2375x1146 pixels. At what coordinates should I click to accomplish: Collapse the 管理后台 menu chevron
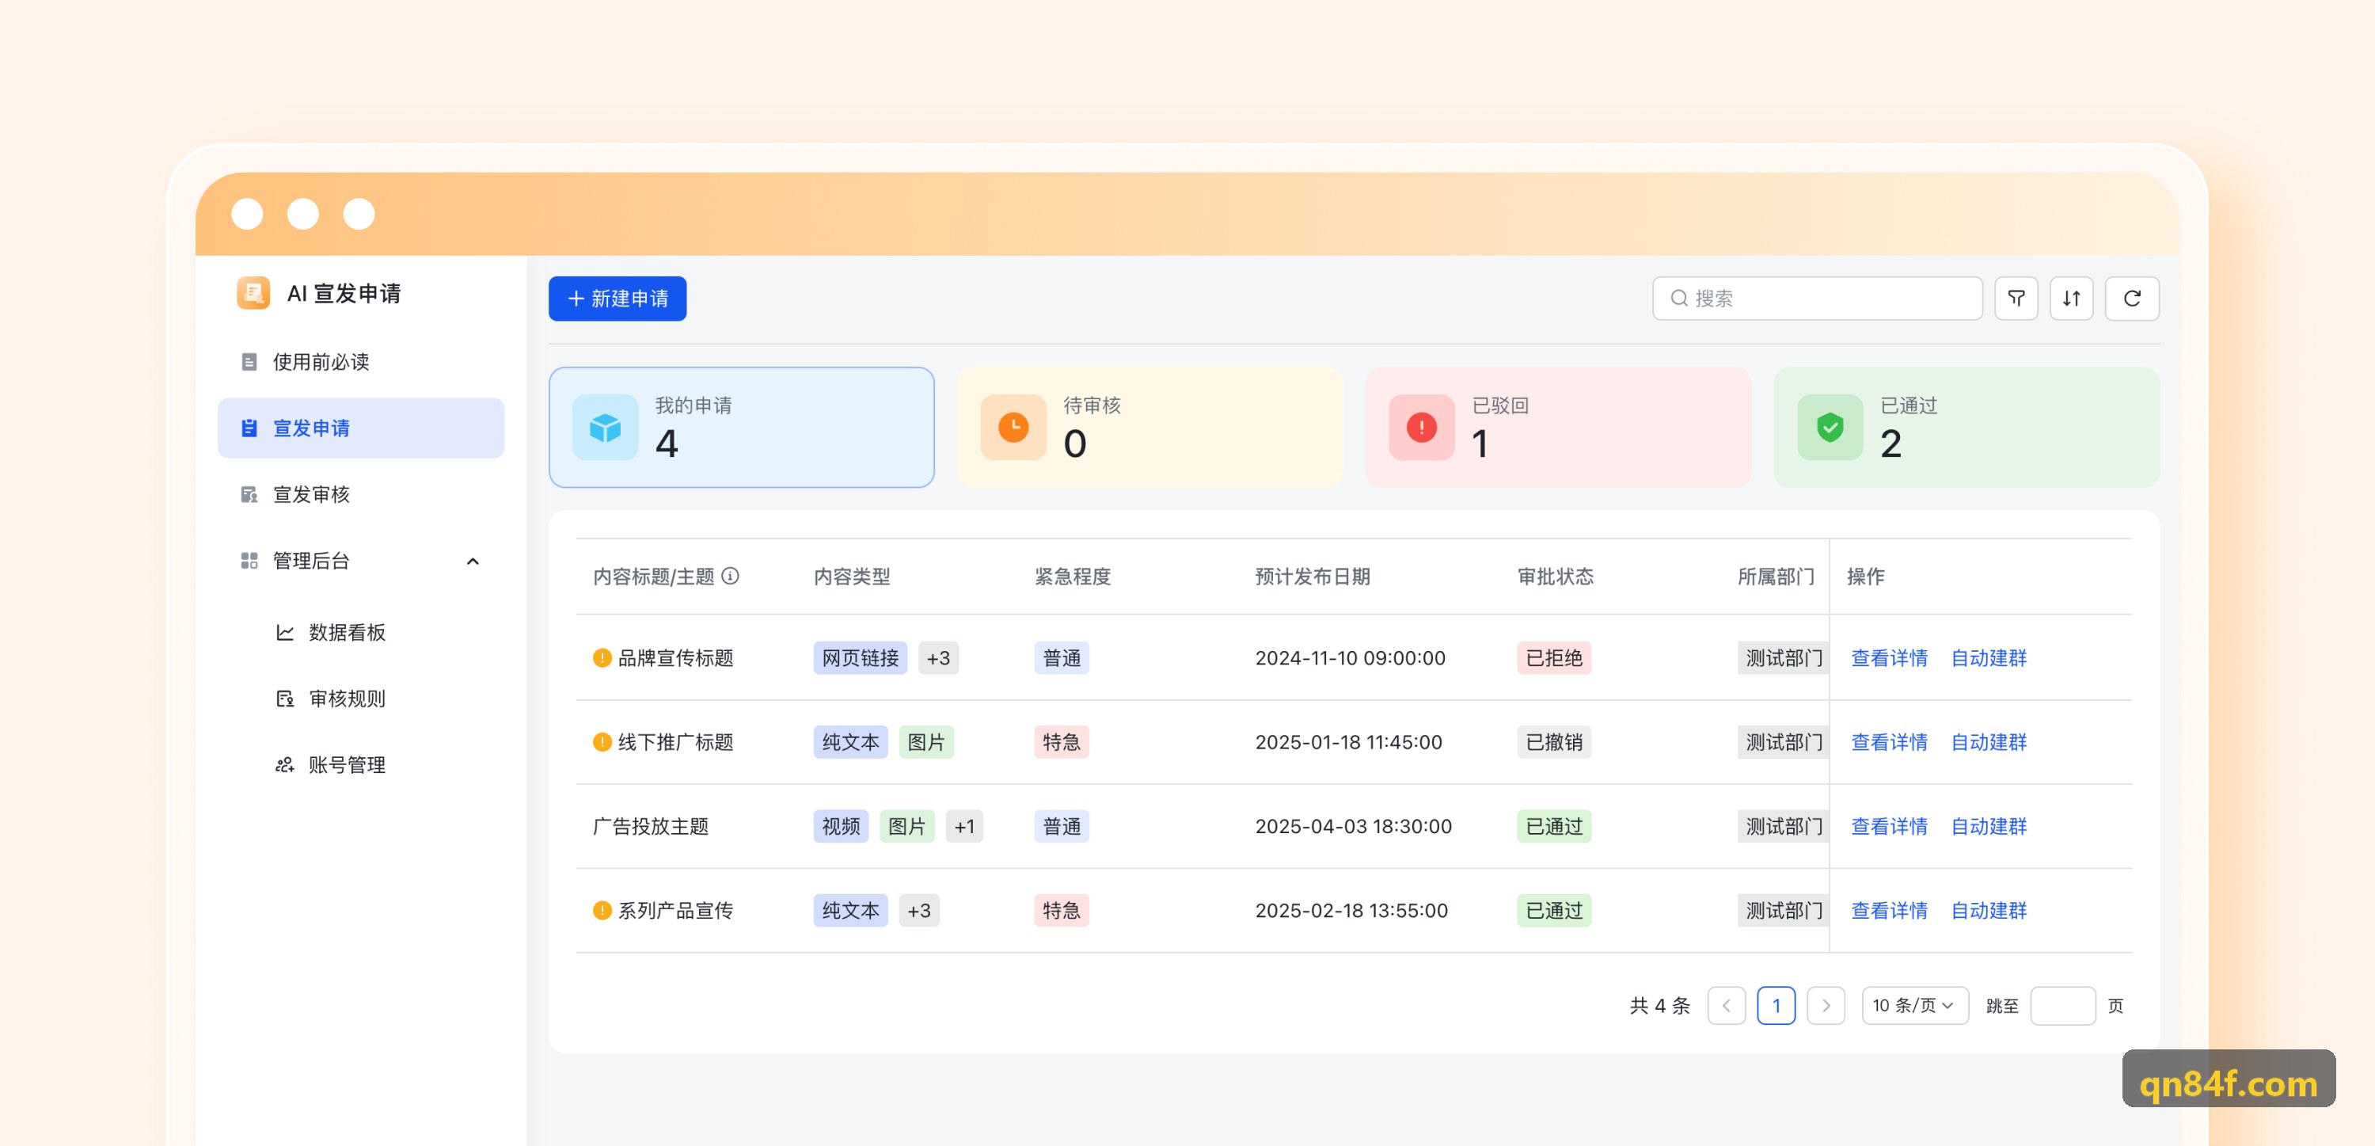click(473, 560)
